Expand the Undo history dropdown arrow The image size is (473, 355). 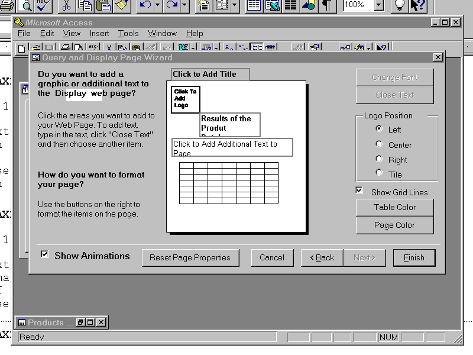(157, 6)
